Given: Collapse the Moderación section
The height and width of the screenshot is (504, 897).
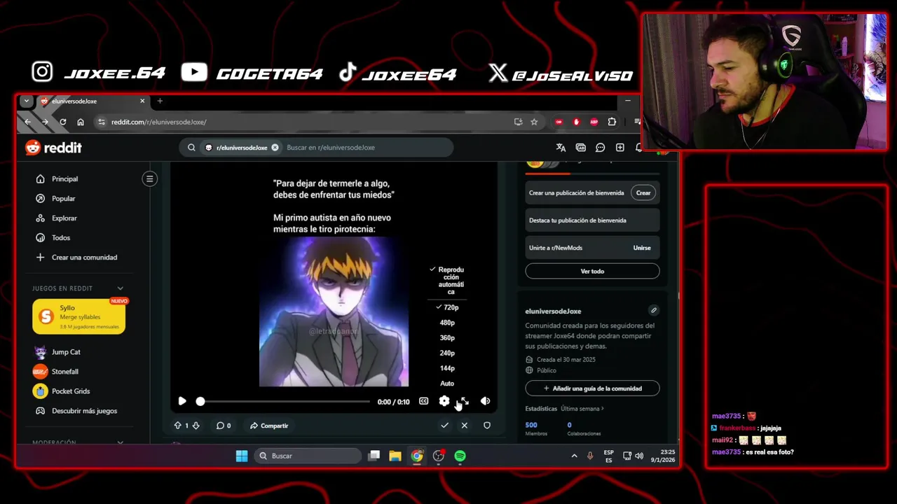Looking at the screenshot, I should tap(120, 442).
